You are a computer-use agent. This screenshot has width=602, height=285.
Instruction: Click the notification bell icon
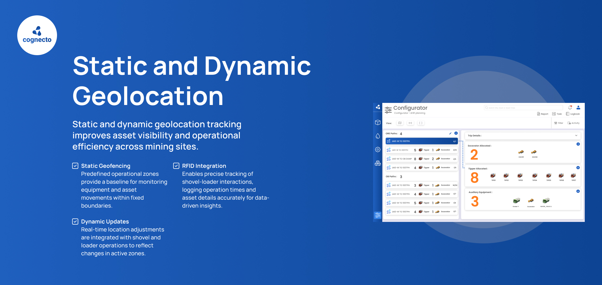click(570, 108)
